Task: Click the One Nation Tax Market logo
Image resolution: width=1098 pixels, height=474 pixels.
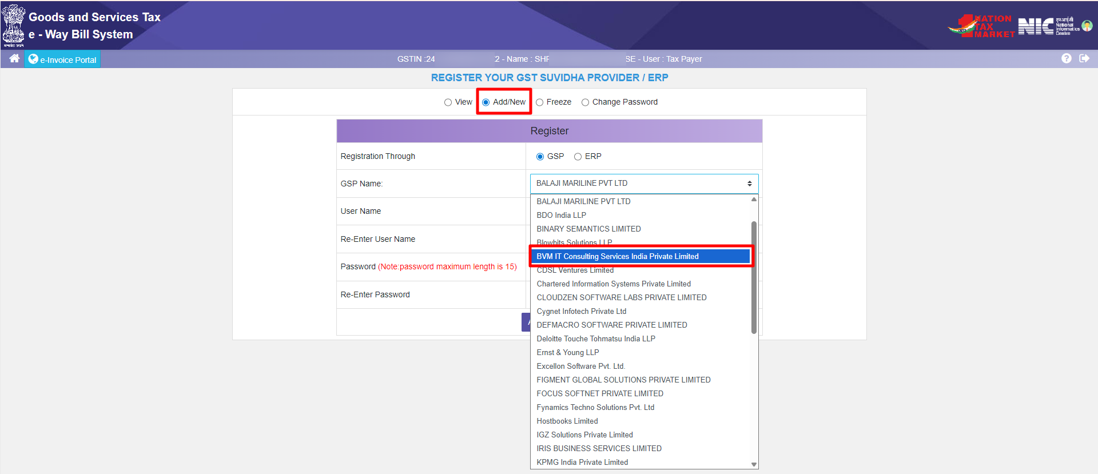Action: [x=981, y=26]
